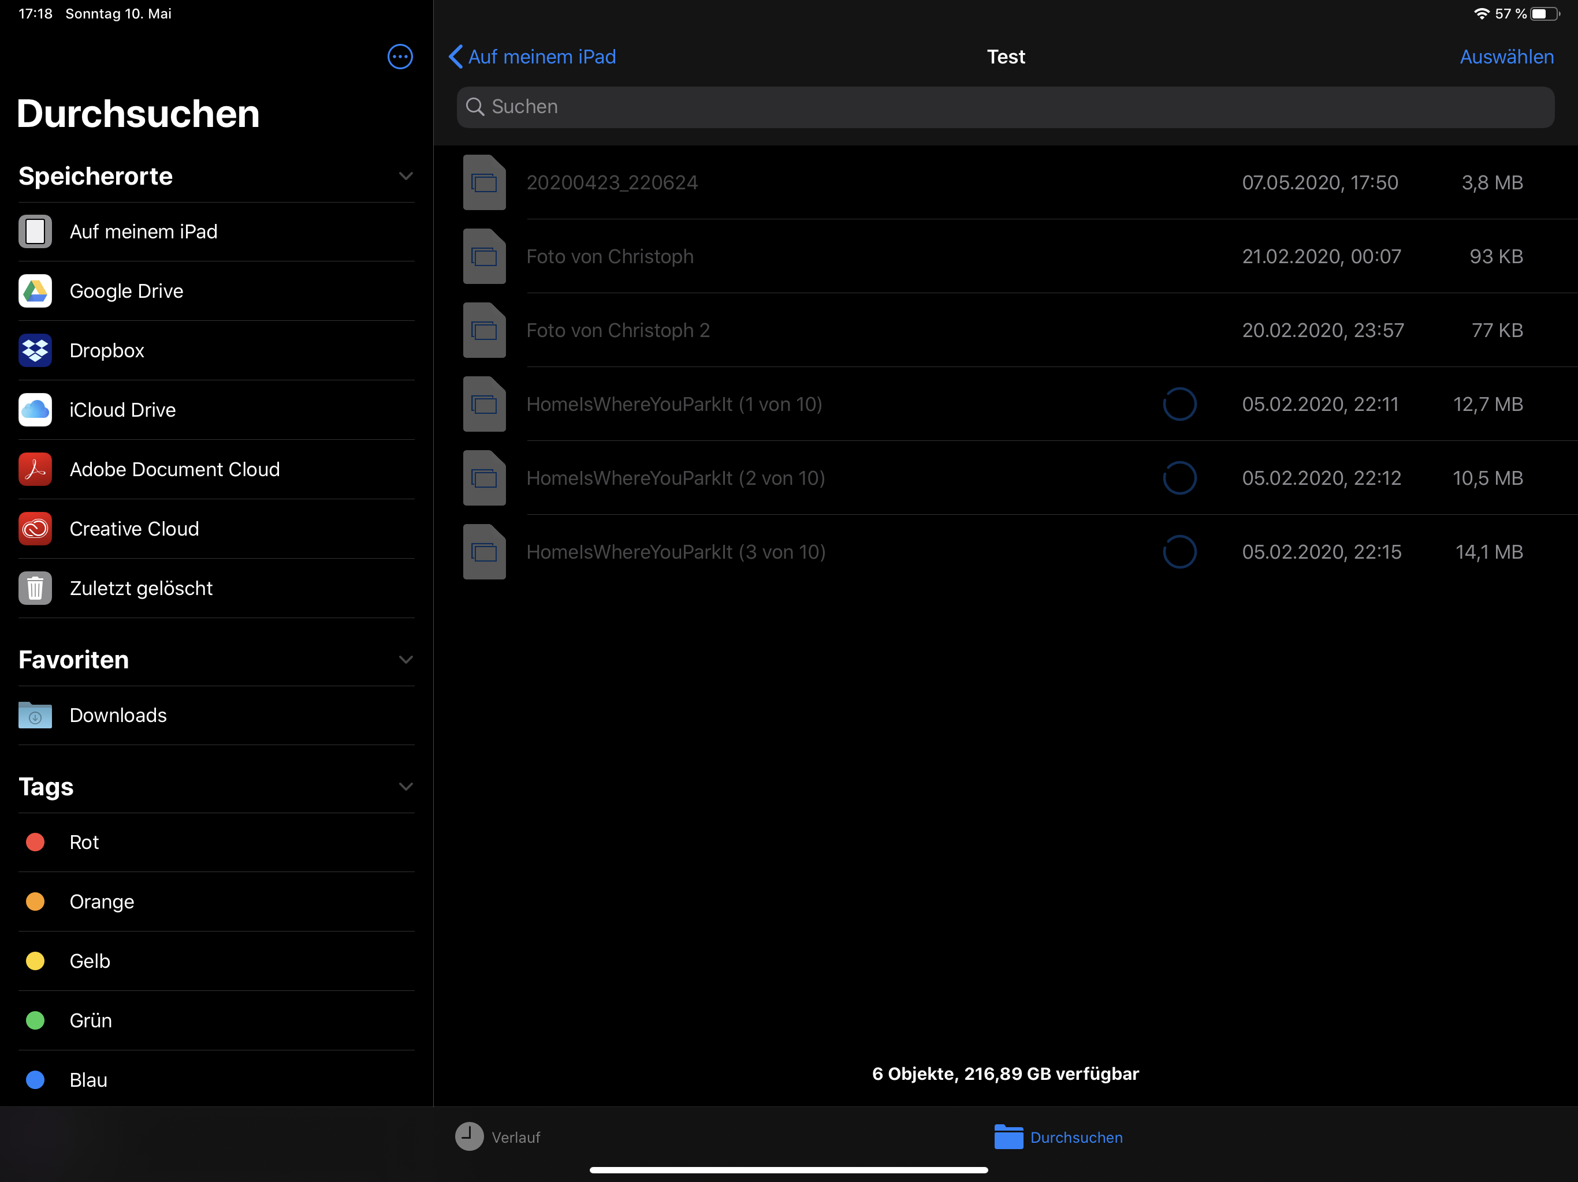1578x1182 pixels.
Task: Open the more options ellipsis menu
Action: click(x=400, y=57)
